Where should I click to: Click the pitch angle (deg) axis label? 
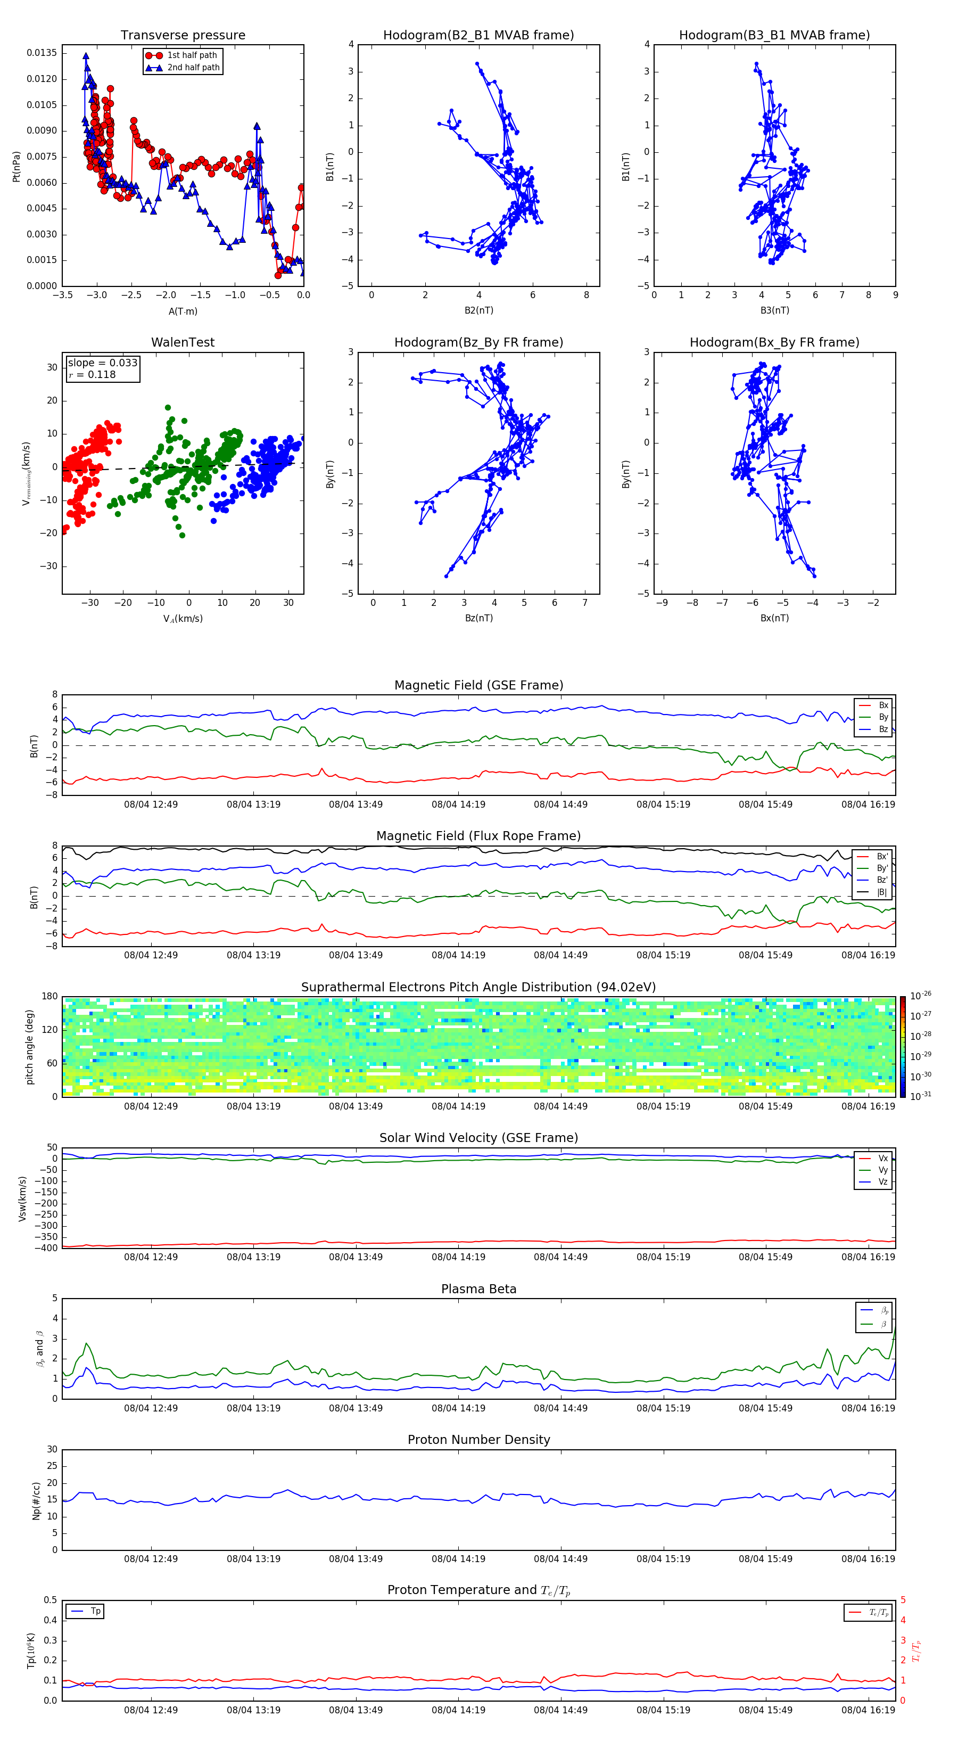(29, 1047)
